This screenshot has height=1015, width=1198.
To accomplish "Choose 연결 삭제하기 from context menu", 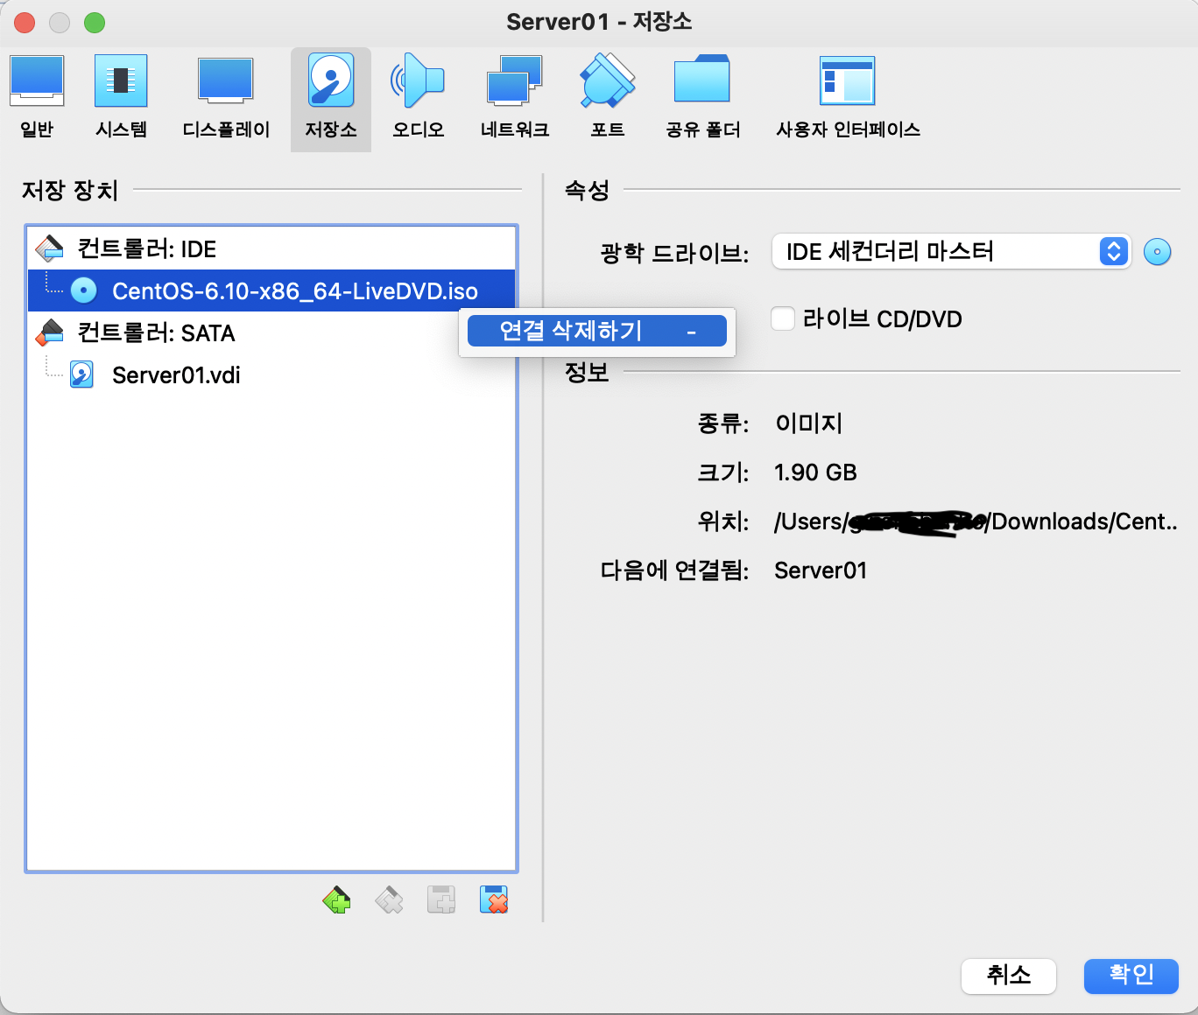I will [x=597, y=331].
